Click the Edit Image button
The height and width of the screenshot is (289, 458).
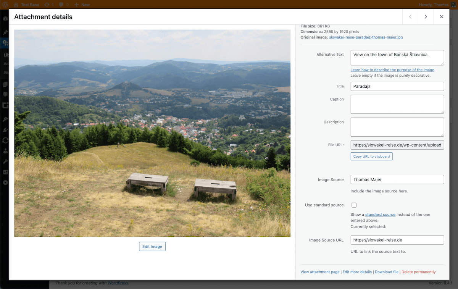coord(152,247)
